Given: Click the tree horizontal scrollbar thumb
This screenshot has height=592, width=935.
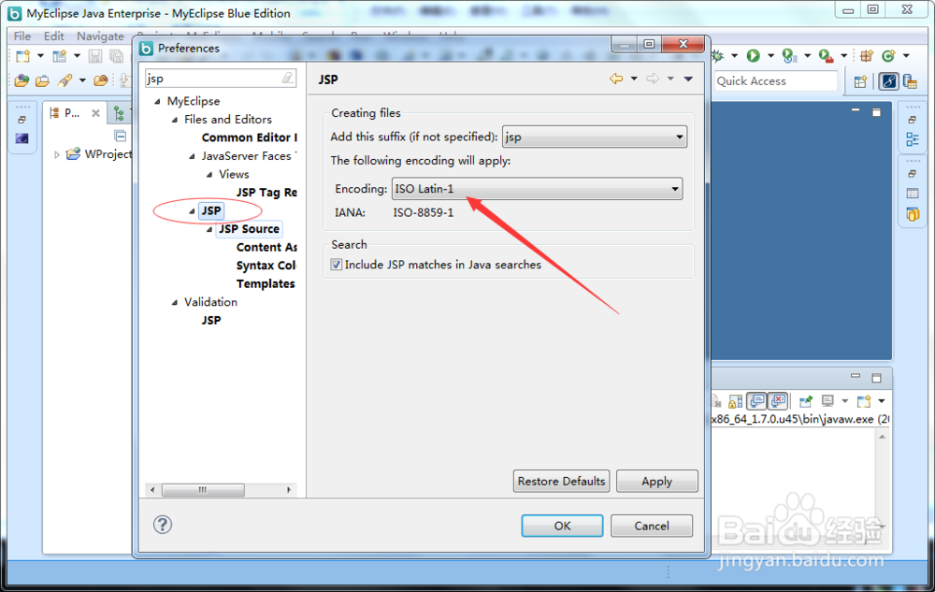Looking at the screenshot, I should pos(203,490).
